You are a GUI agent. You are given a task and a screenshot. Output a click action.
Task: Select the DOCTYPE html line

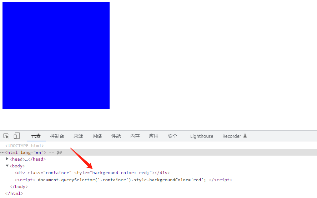(x=25, y=146)
